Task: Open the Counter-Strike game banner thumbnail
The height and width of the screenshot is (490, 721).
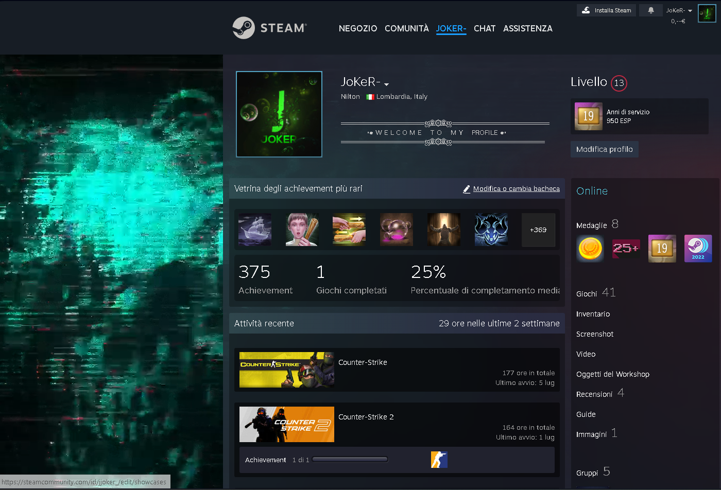Action: click(286, 370)
